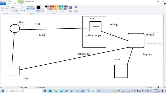Open Google Chrome from taskbar
166x93 pixels.
tap(72, 91)
